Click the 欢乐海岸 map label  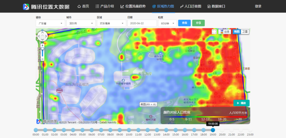(145, 74)
